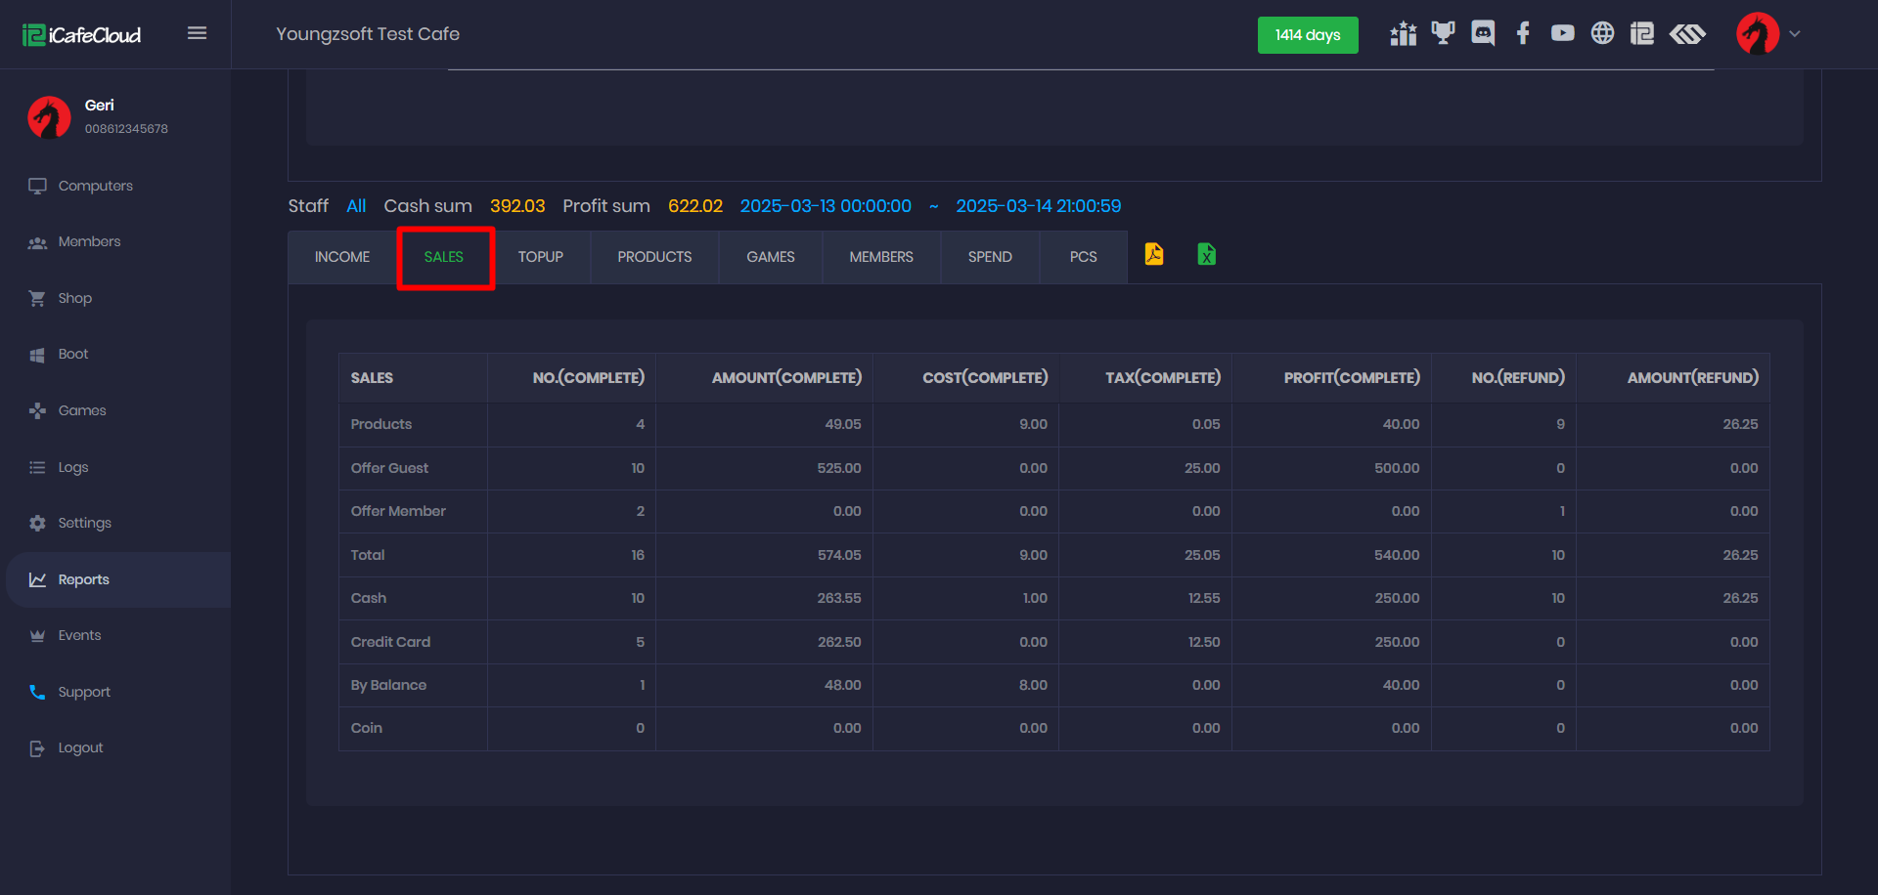Screen dimensions: 1878x895
Task: Export the sales report to Excel
Action: 1206,255
